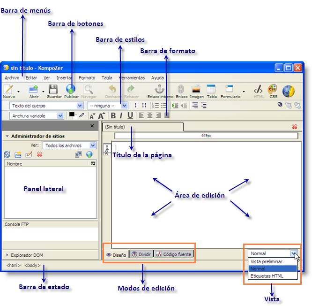Click the Formulario form icon
This screenshot has width=312, height=306.
click(x=229, y=89)
